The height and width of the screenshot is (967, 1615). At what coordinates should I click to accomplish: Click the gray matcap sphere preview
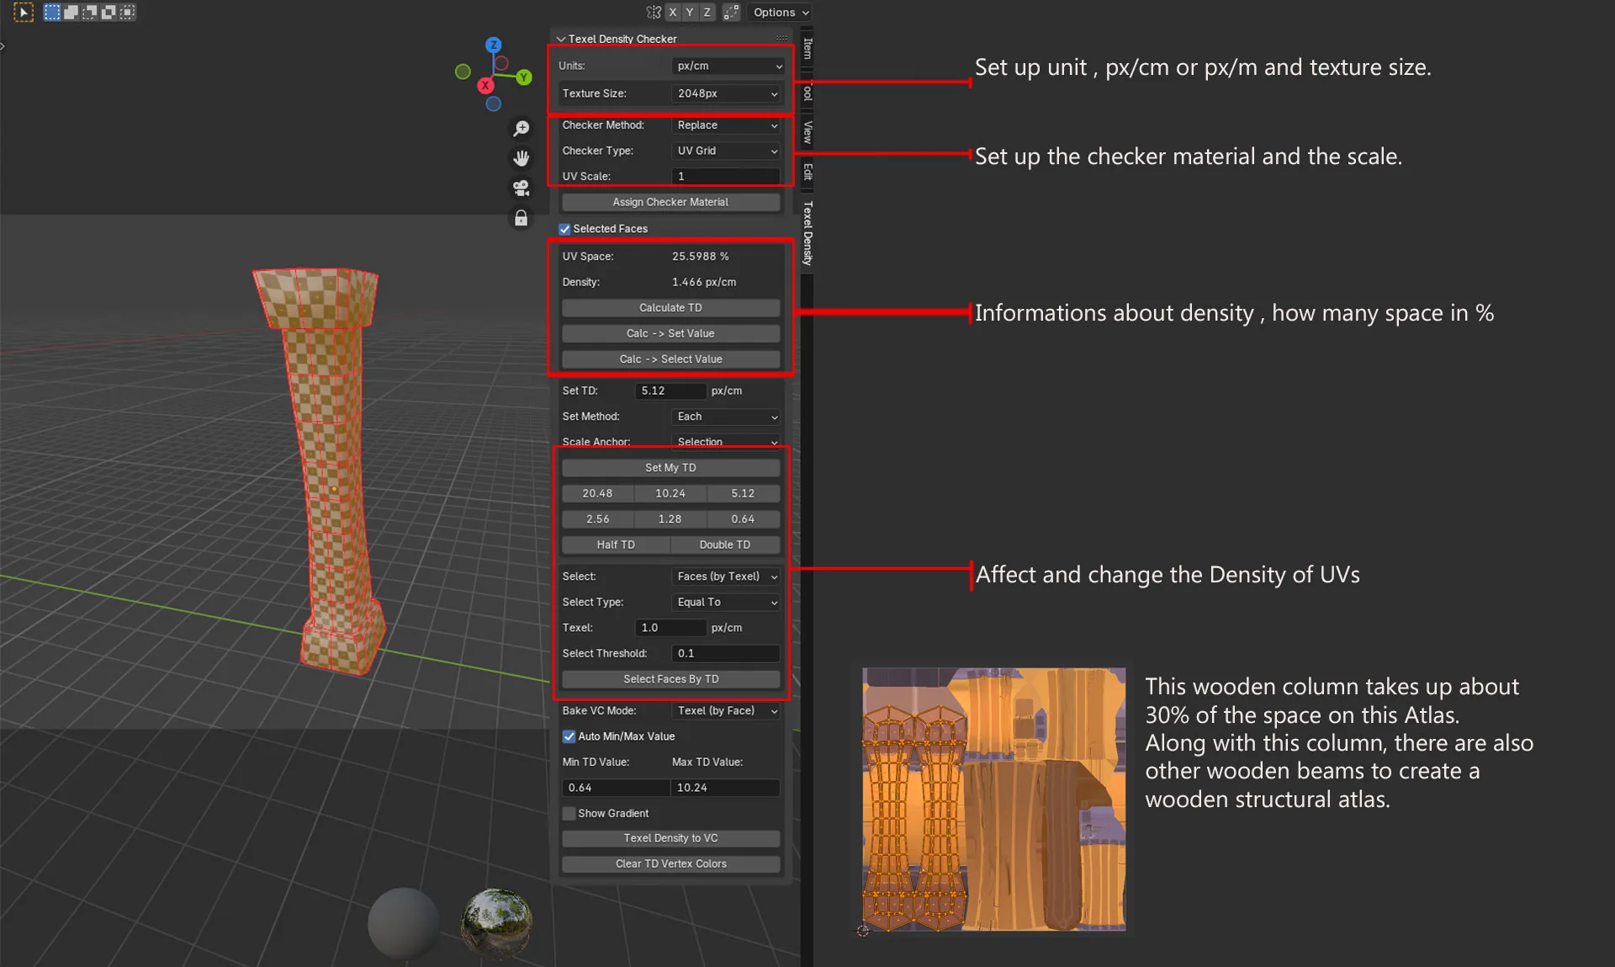(404, 923)
